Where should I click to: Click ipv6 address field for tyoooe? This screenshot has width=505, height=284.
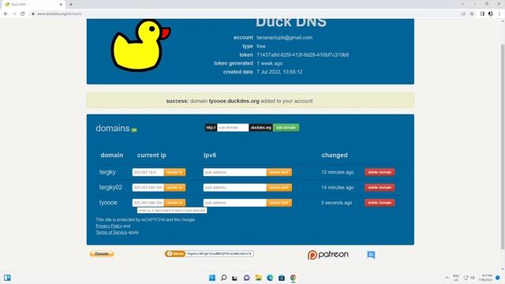235,203
